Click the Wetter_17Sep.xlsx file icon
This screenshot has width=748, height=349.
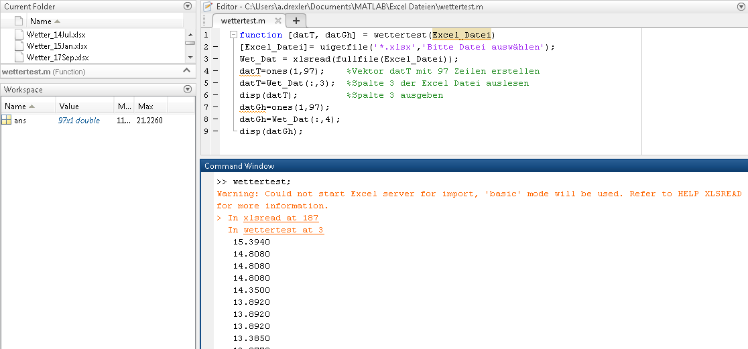(19, 58)
